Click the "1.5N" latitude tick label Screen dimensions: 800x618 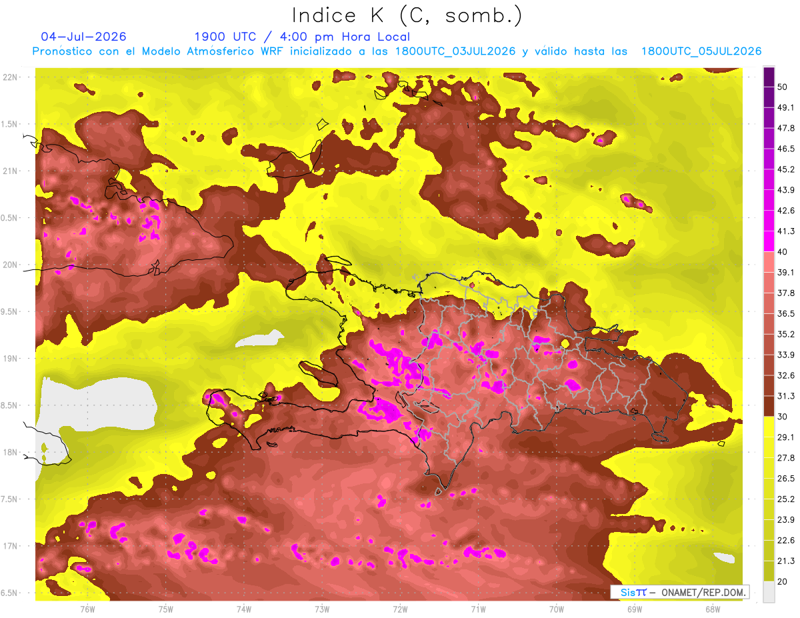point(10,125)
